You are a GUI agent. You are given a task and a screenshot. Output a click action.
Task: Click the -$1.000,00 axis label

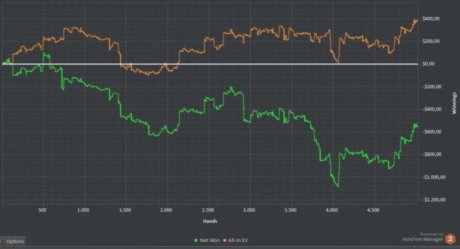coord(434,177)
